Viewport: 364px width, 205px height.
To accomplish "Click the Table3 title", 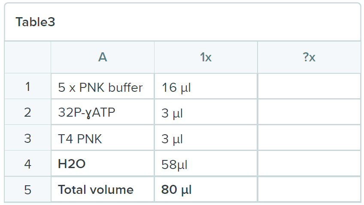I will [x=36, y=22].
